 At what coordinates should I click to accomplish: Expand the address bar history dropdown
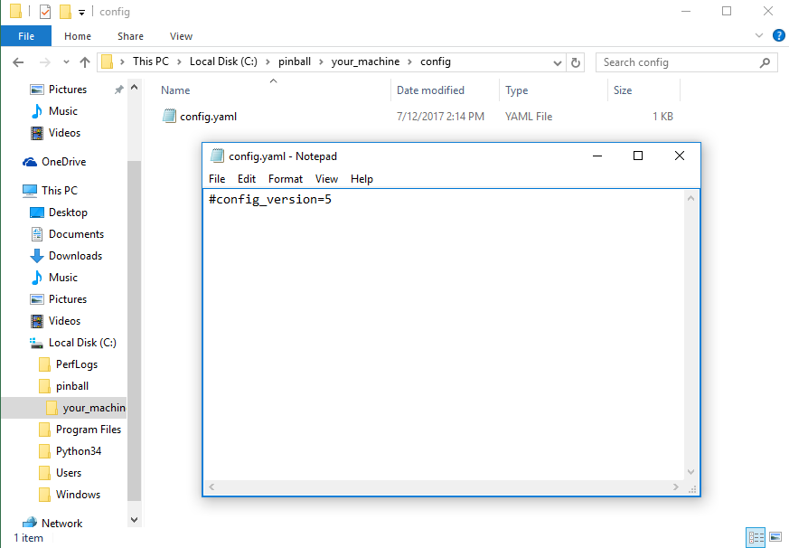pyautogui.click(x=558, y=62)
